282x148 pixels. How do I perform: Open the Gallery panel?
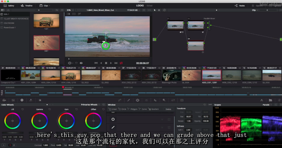tap(9, 6)
